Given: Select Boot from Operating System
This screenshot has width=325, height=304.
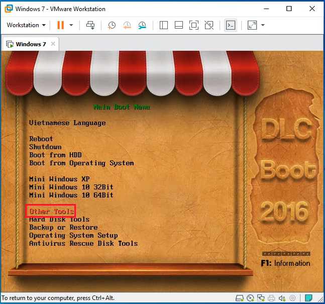Looking at the screenshot, I should (x=81, y=163).
